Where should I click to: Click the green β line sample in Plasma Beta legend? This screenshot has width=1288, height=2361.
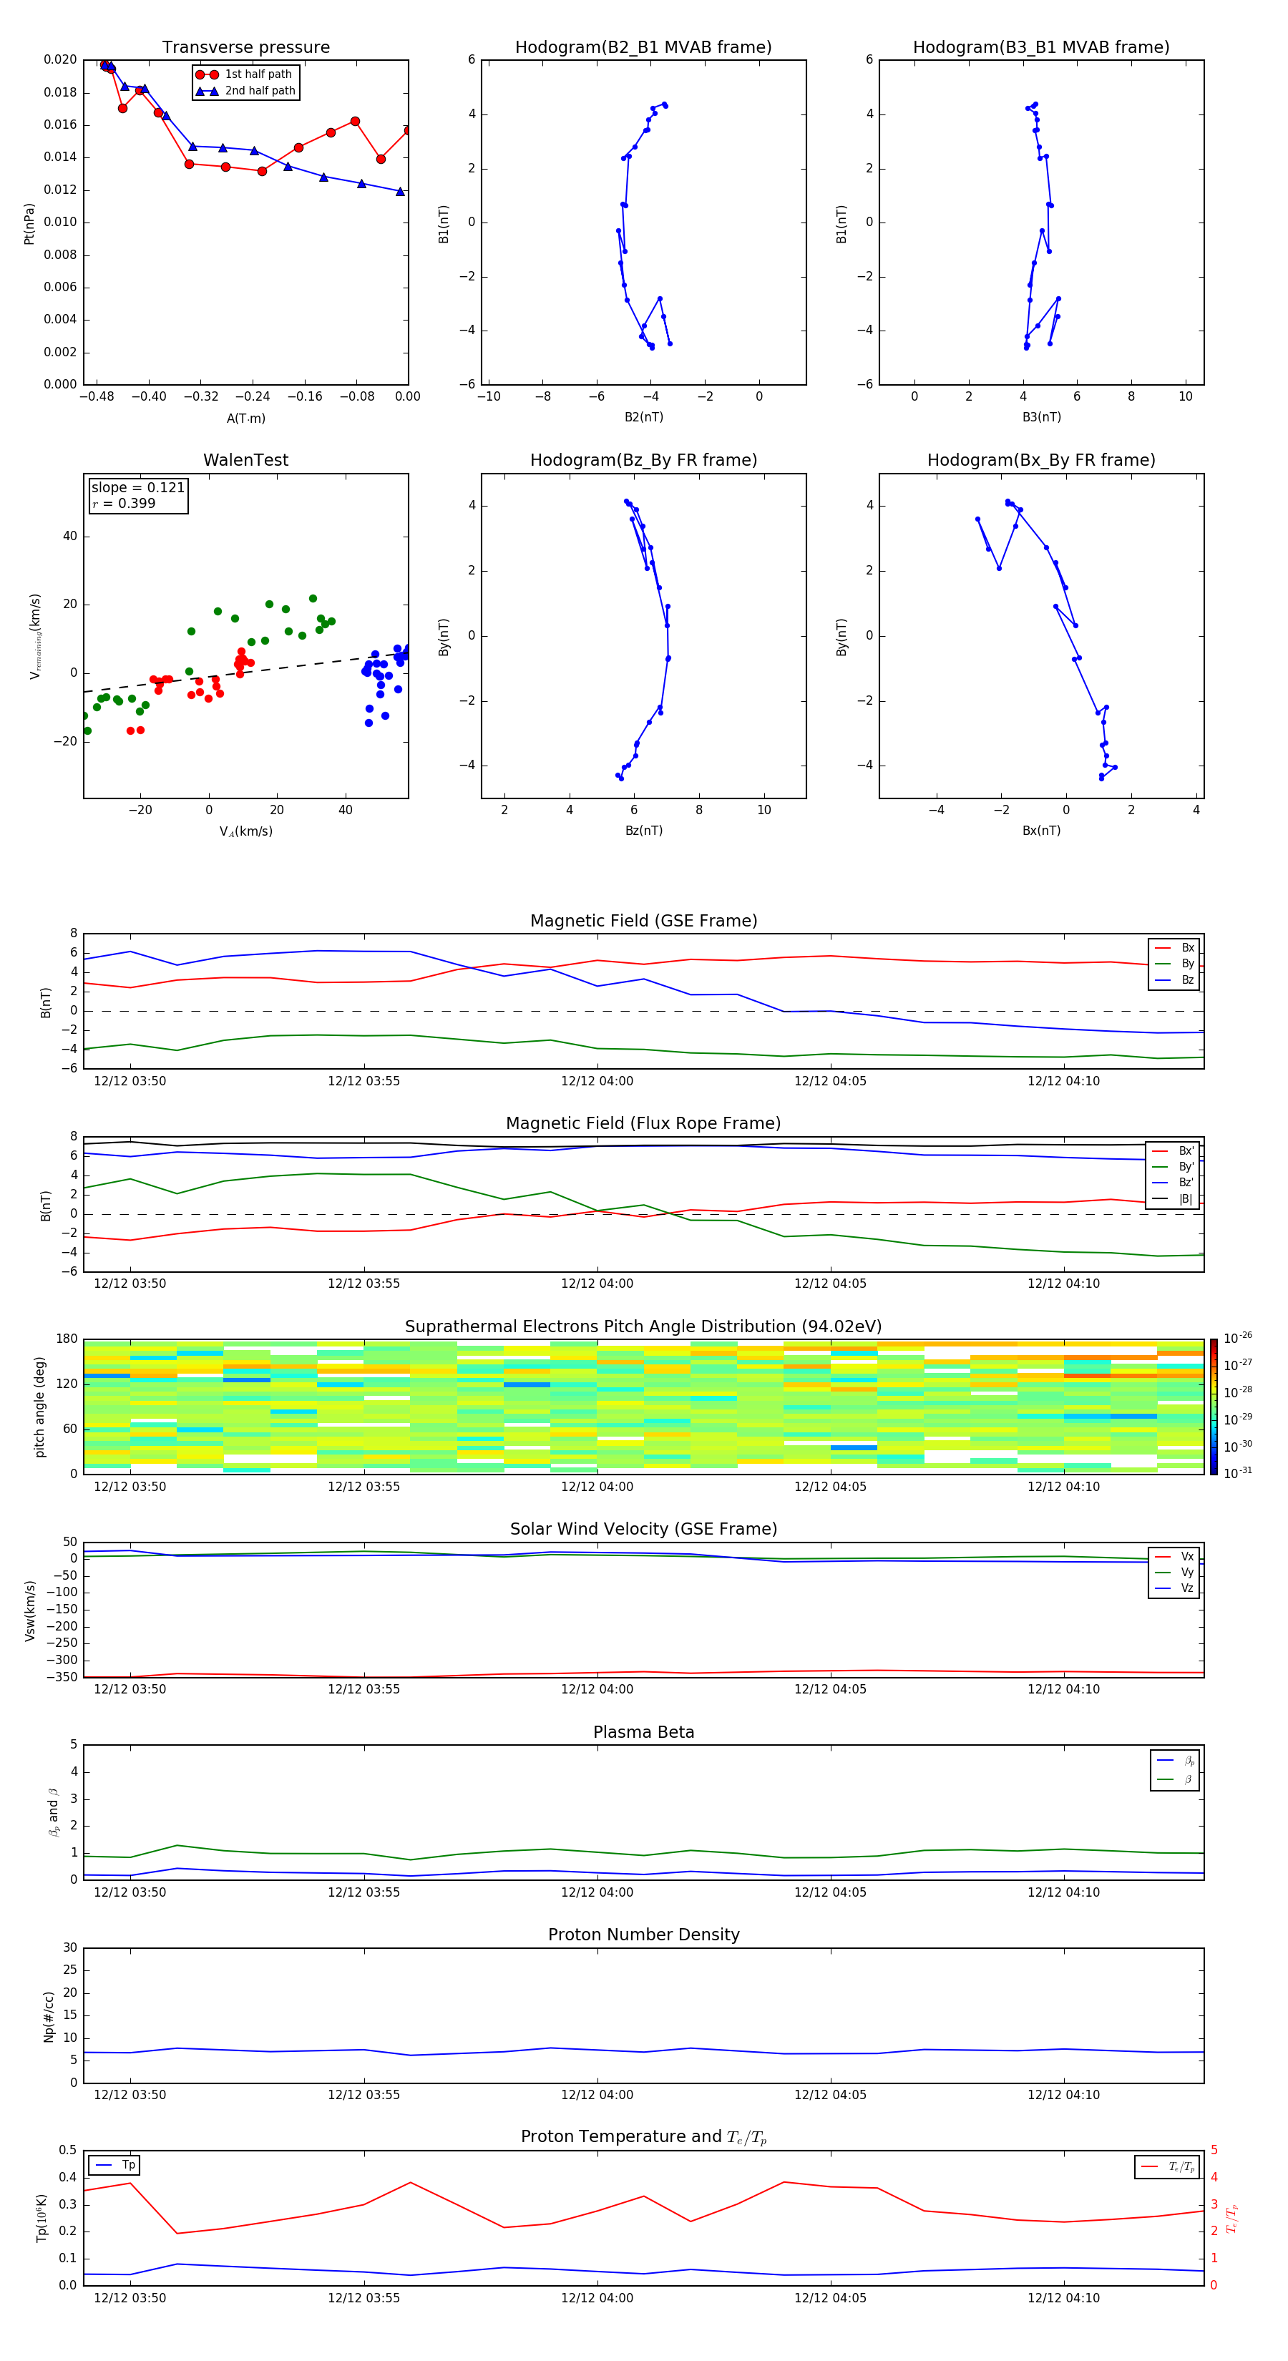click(1165, 1779)
